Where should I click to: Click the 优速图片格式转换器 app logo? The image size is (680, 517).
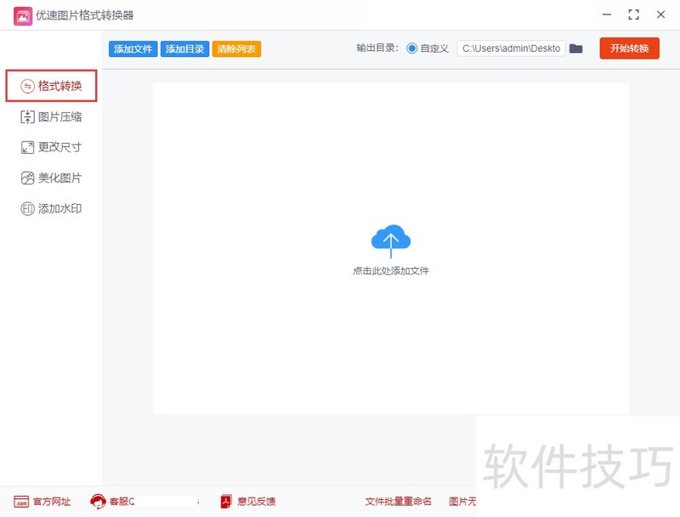23,16
